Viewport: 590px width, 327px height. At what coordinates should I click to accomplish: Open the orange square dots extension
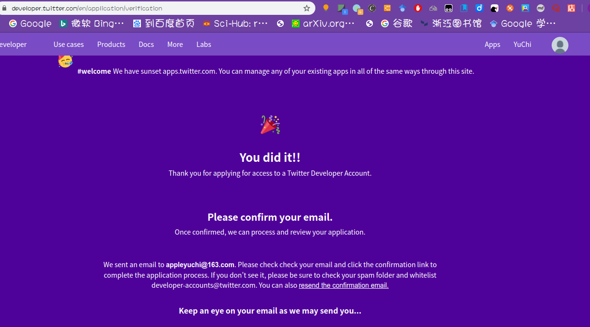point(387,8)
